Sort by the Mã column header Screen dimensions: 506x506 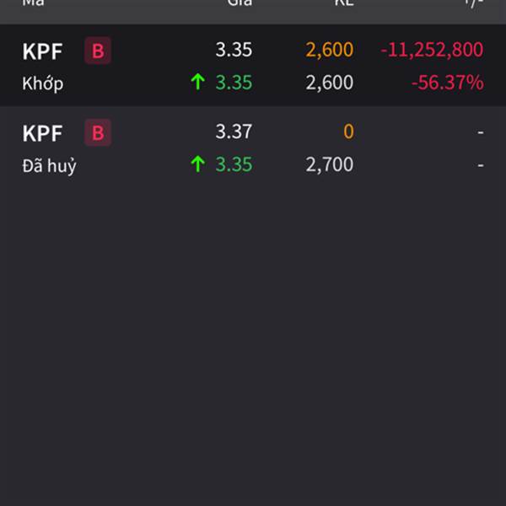point(33,3)
